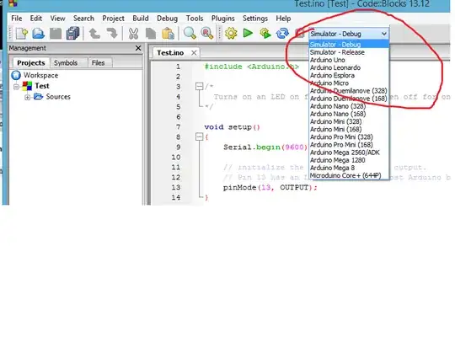This screenshot has width=455, height=364.
Task: Choose Arduino Mega 2560/ADK target
Action: (349, 153)
